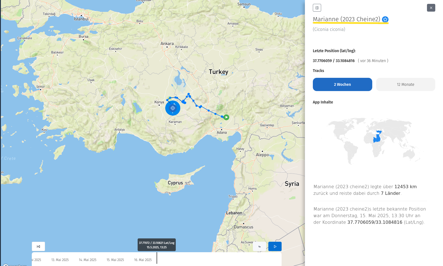Select 15. Mai 2025 on timeline

click(115, 260)
